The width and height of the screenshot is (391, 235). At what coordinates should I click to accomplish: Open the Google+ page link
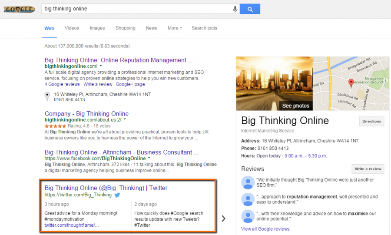point(130,84)
